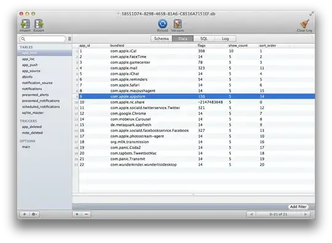Clear the log with broom icon
332x243 pixels.
[304, 24]
